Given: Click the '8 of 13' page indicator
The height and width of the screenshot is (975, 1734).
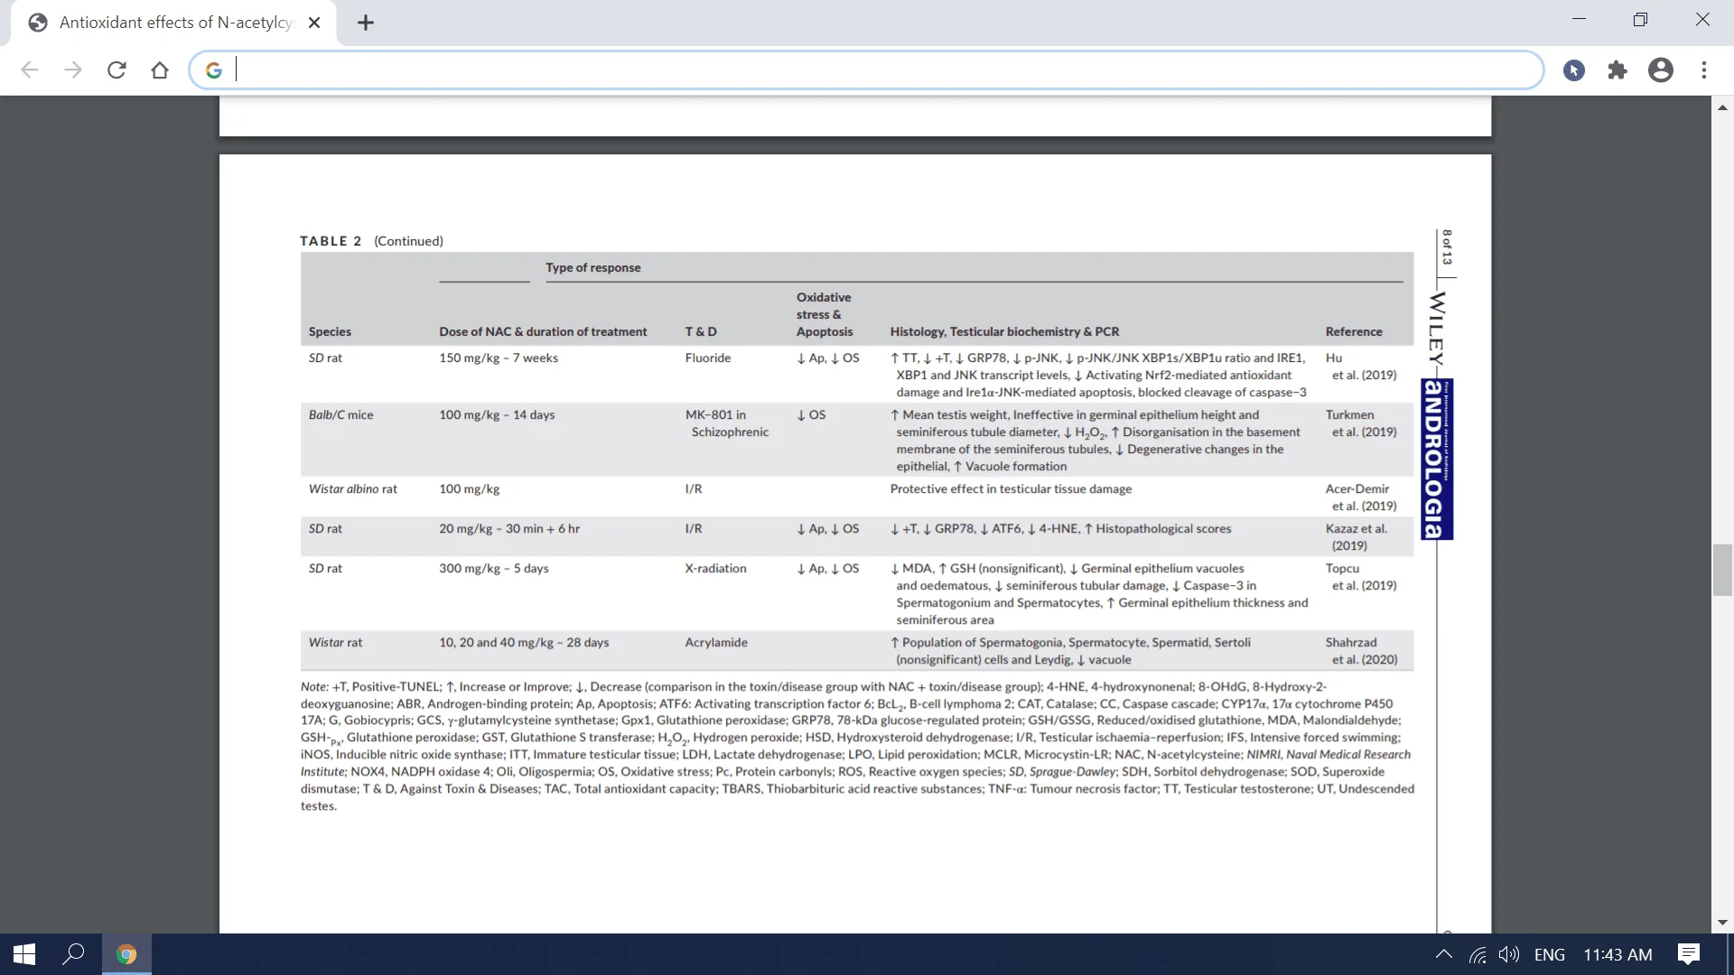Looking at the screenshot, I should [x=1447, y=247].
